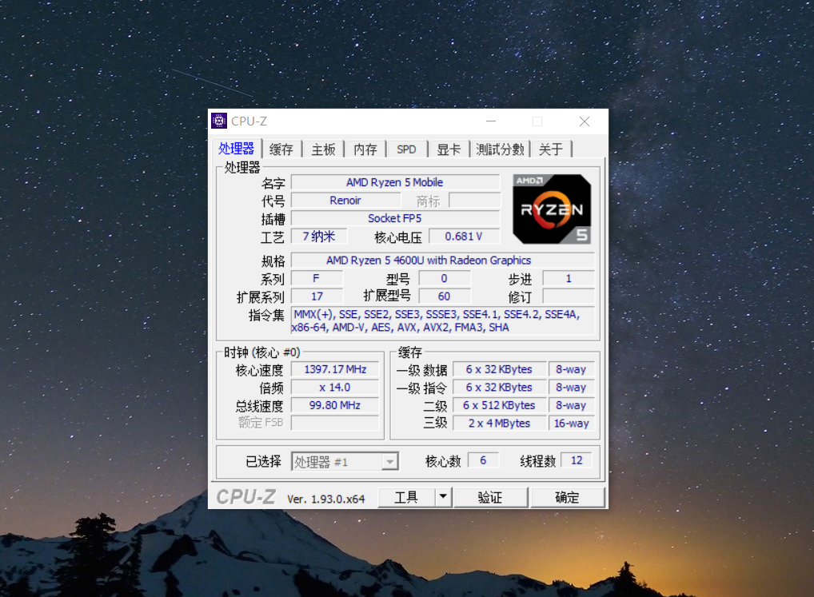Click the core speed 1397.17 MHz value
814x597 pixels.
(x=335, y=369)
